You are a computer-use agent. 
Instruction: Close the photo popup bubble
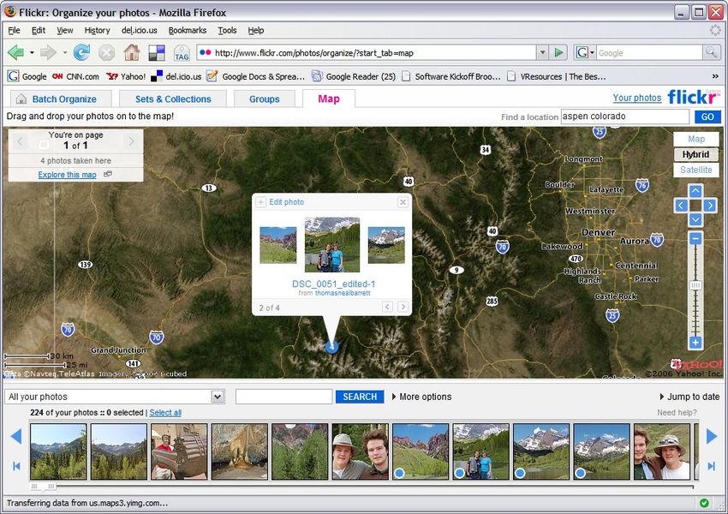point(403,202)
